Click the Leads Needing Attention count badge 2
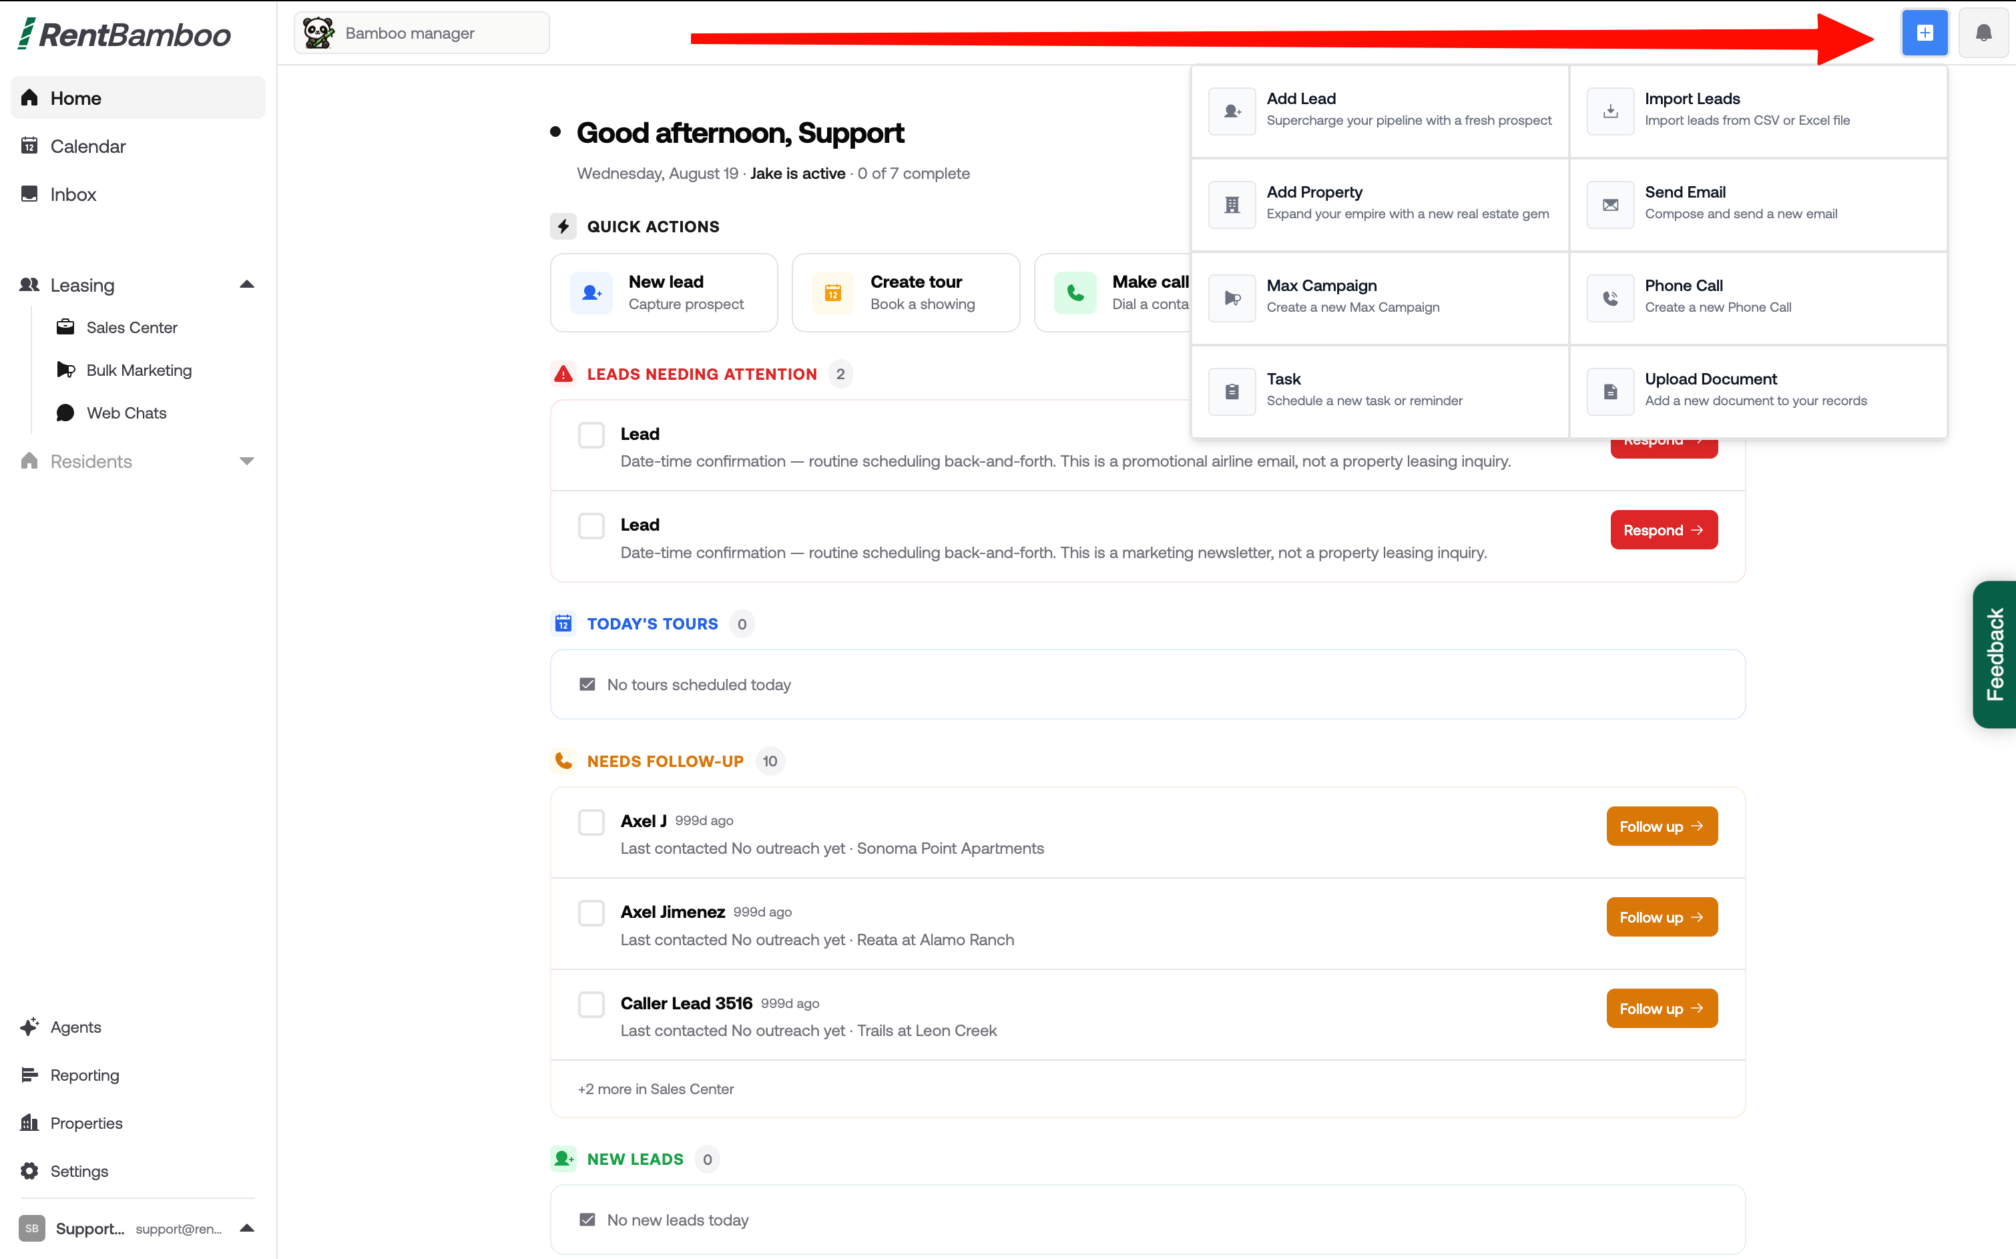Image resolution: width=2016 pixels, height=1259 pixels. pyautogui.click(x=840, y=374)
